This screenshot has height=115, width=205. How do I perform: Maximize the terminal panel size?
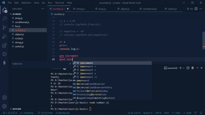tap(197, 68)
